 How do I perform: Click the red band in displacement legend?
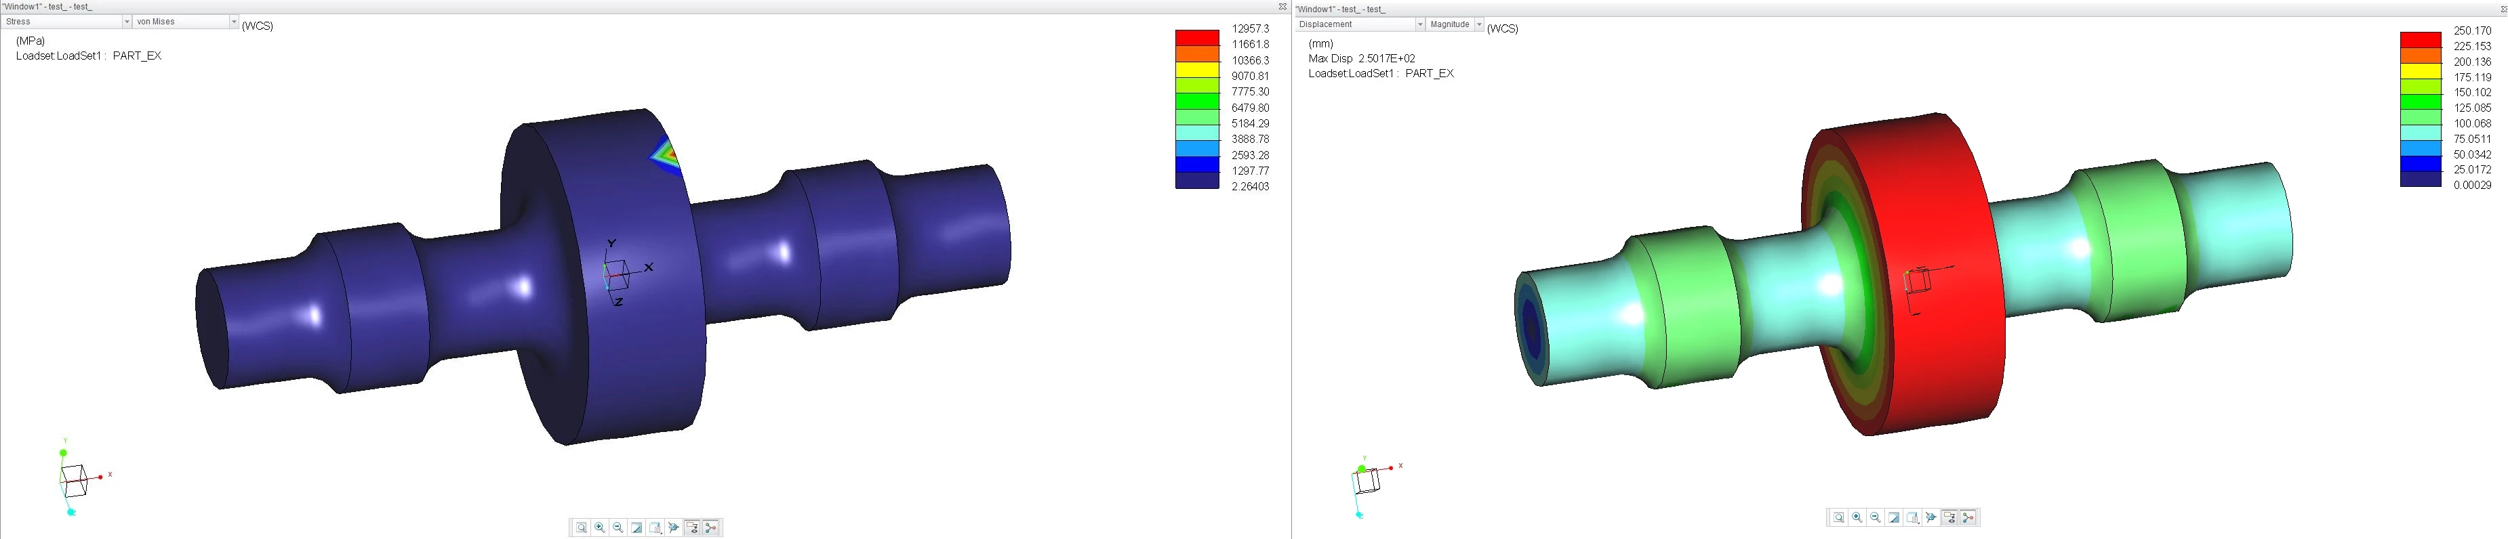pos(2421,39)
